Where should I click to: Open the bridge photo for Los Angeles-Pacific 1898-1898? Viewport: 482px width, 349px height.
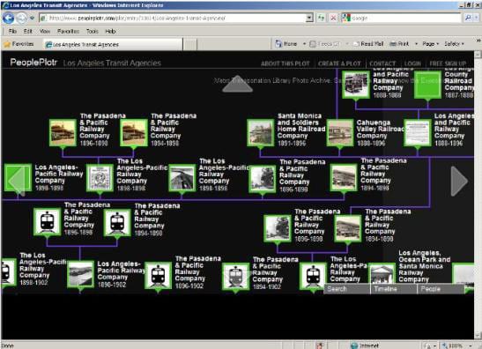pos(182,178)
